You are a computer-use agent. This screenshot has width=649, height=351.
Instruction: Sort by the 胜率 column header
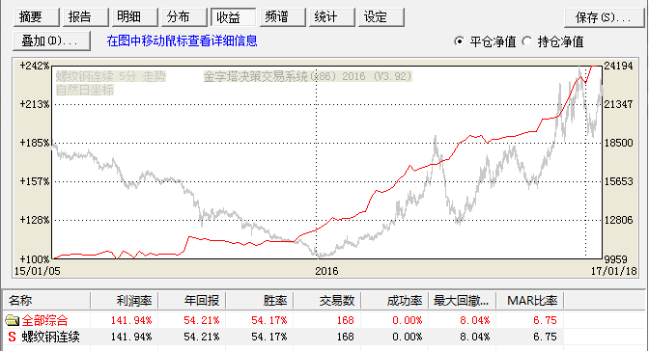point(260,301)
